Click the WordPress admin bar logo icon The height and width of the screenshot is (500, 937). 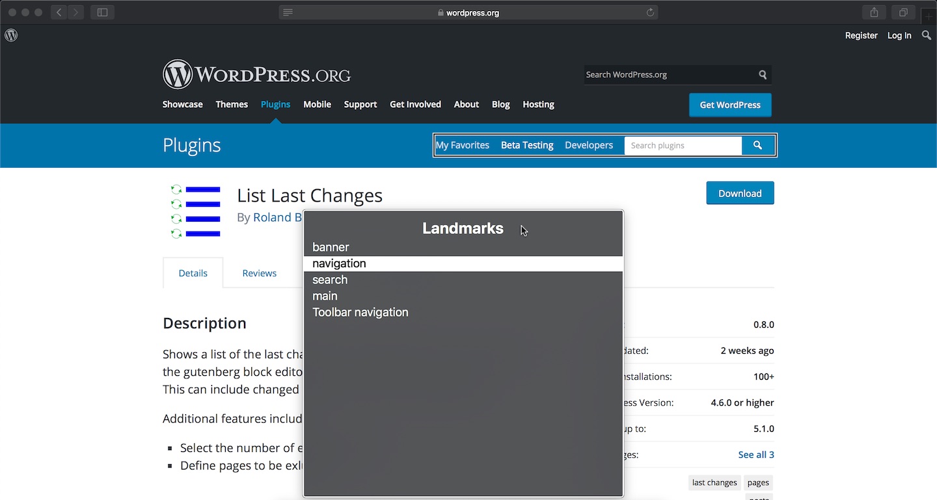click(x=11, y=35)
